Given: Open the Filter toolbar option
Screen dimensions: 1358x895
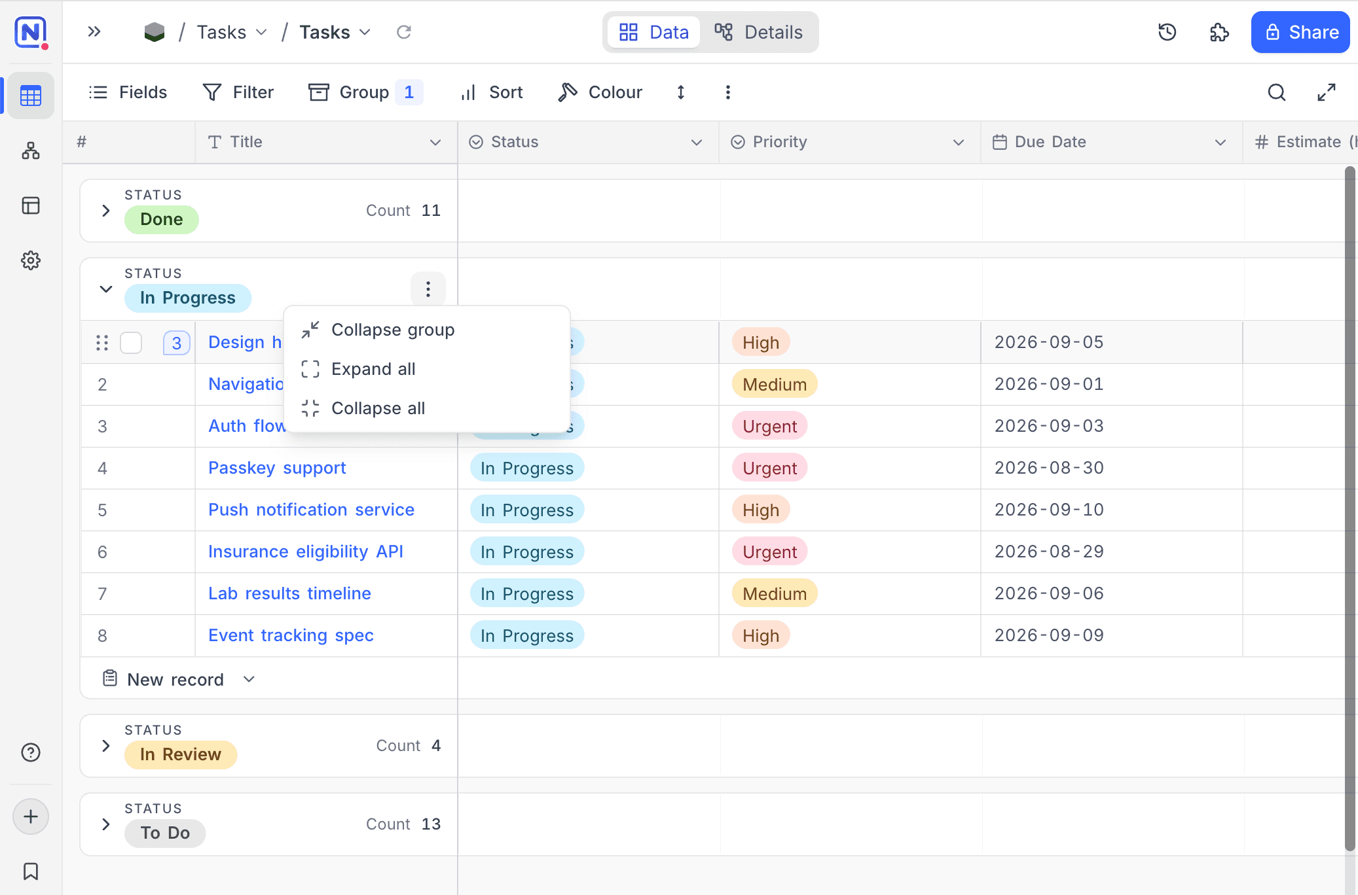Looking at the screenshot, I should (238, 92).
